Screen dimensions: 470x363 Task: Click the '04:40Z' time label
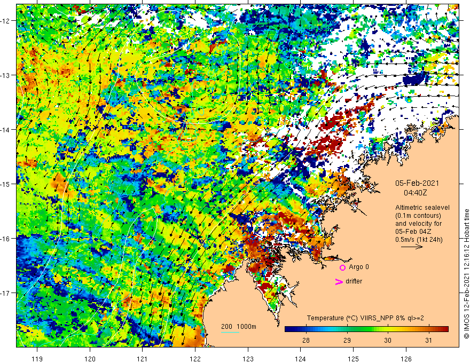[415, 193]
